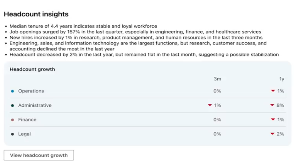This screenshot has height=165, width=295.
Task: Click the Operations 3m 0% value
Action: click(217, 91)
